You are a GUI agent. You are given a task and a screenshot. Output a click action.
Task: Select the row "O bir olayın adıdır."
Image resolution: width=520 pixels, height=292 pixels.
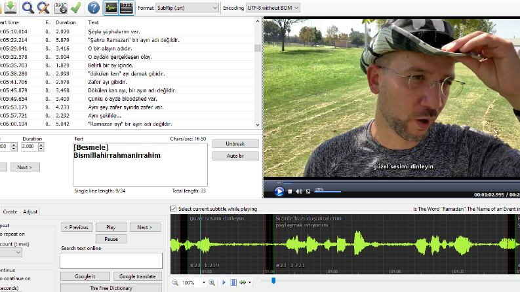128,48
